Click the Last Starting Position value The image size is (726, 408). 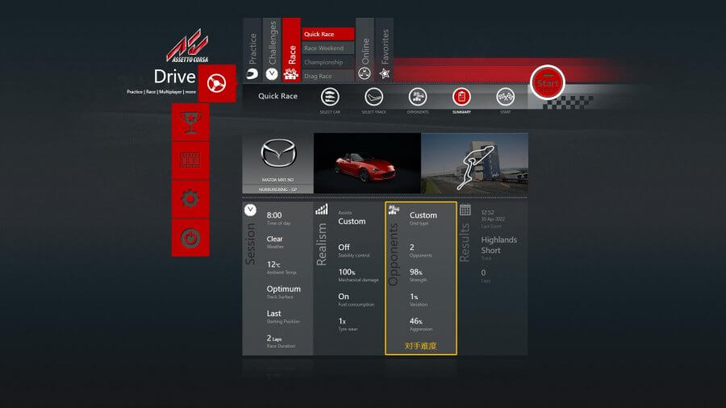(273, 314)
